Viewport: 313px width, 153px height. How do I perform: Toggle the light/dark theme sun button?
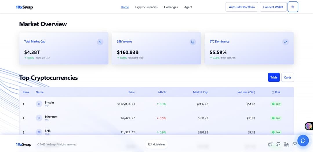pos(293,7)
